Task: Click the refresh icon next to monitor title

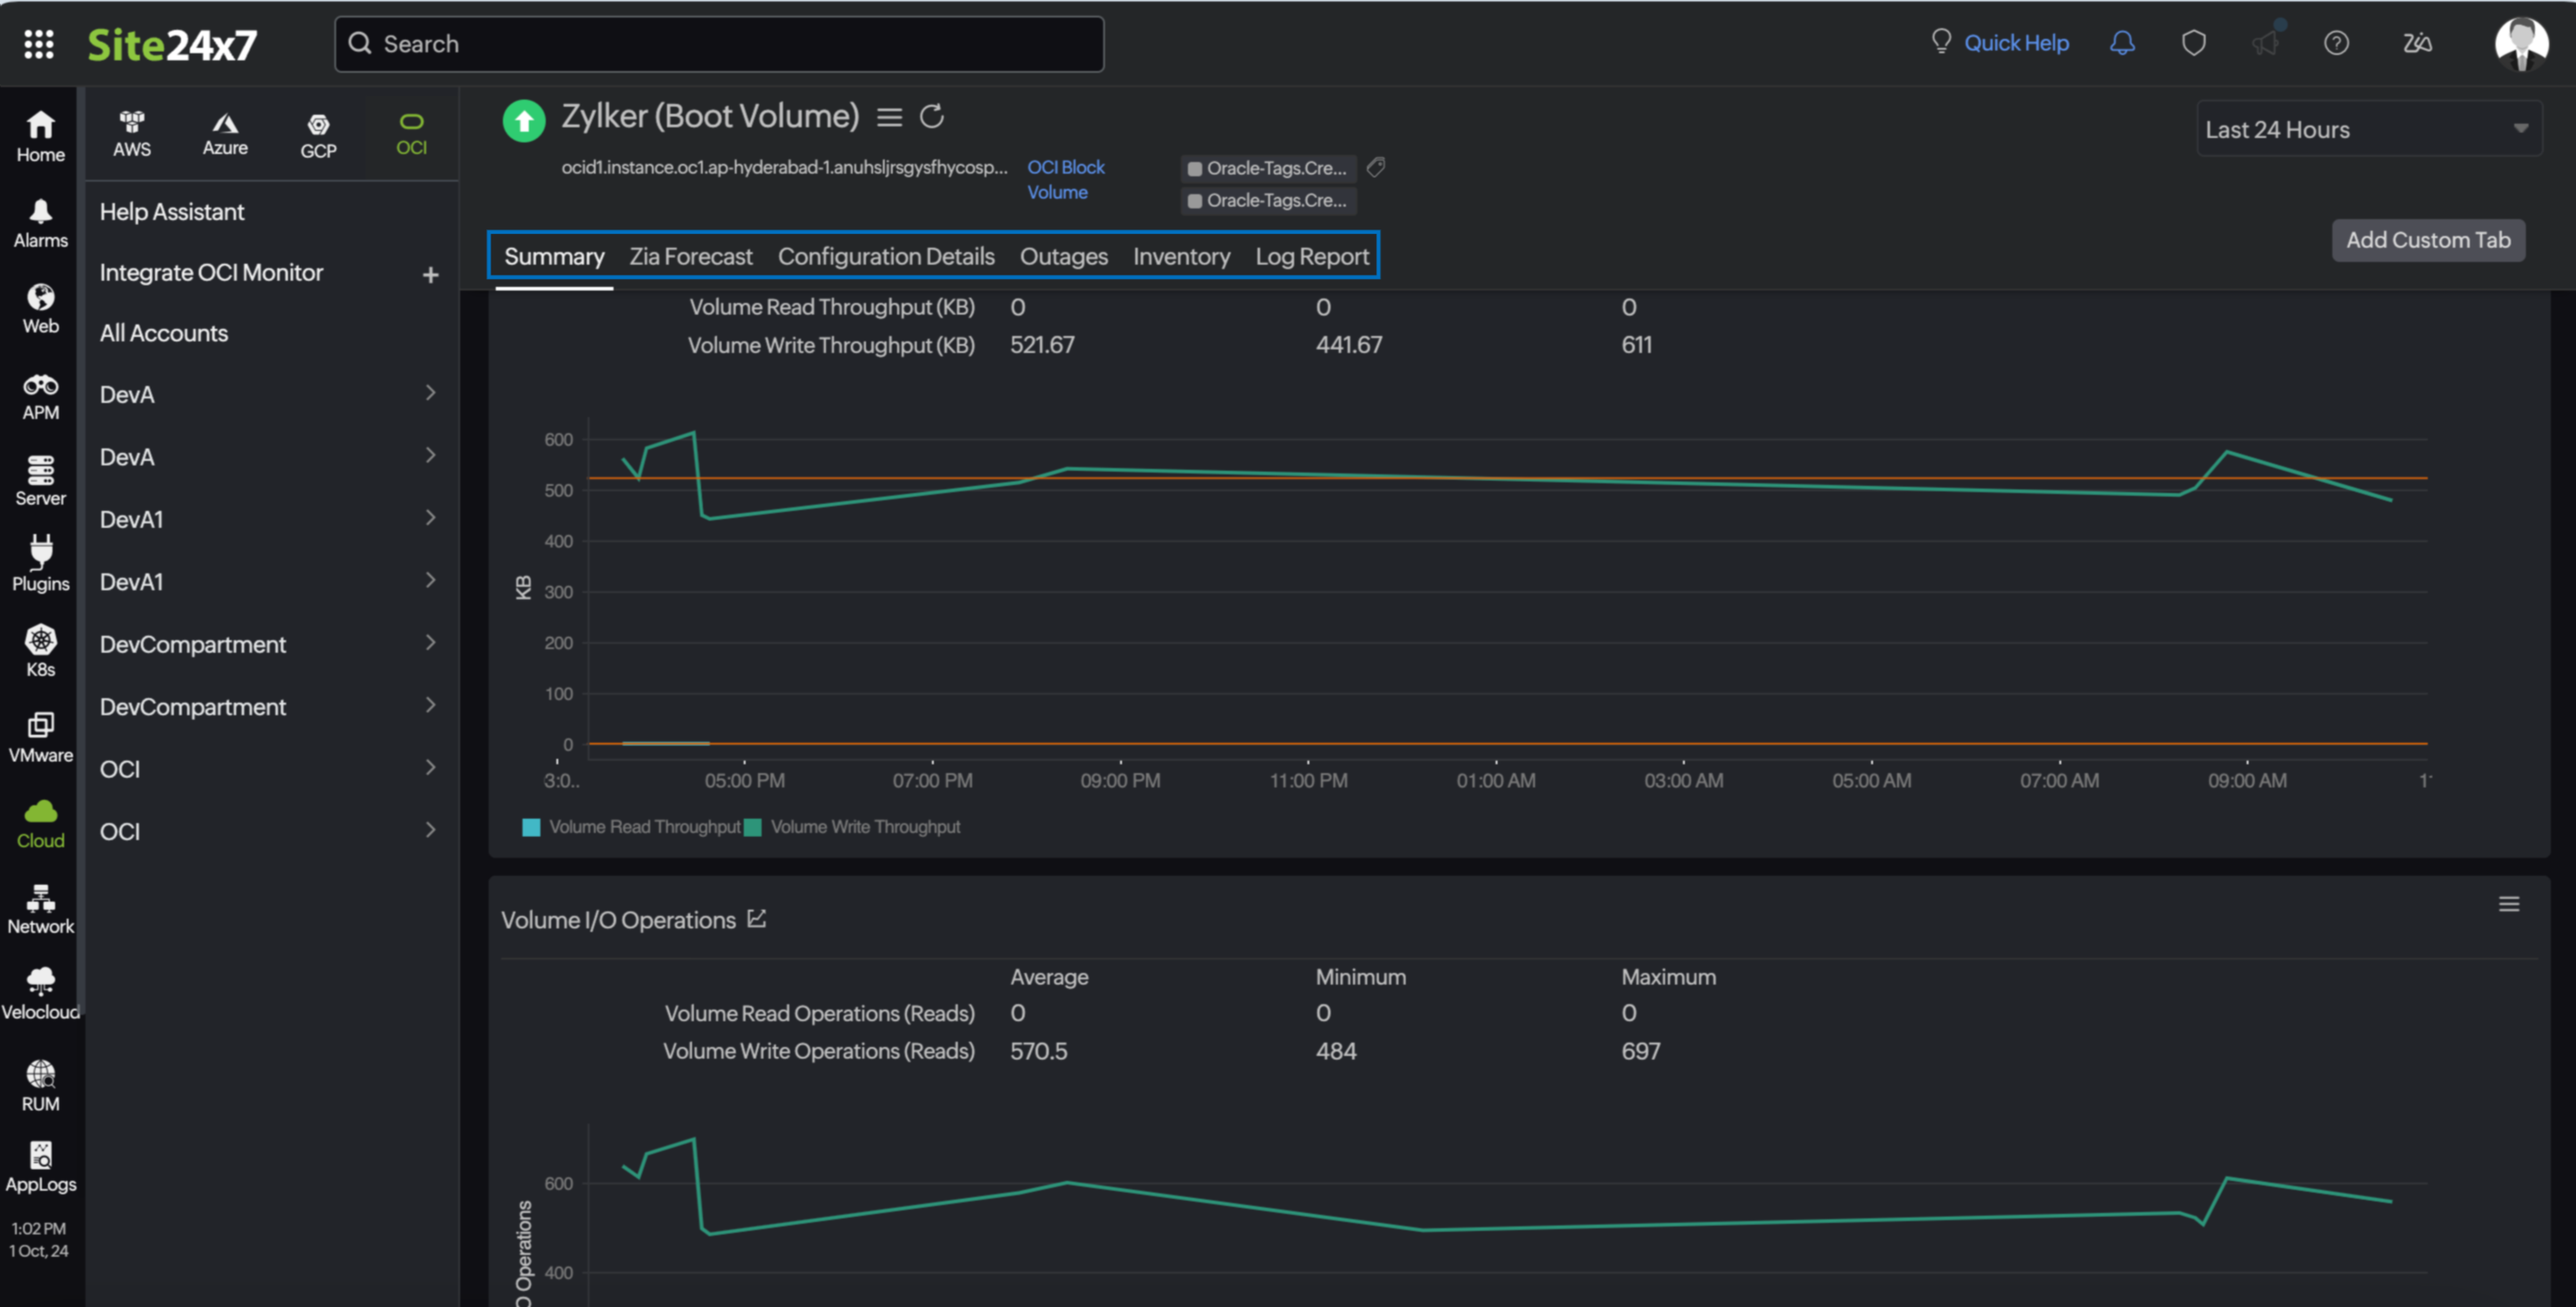Action: (931, 116)
